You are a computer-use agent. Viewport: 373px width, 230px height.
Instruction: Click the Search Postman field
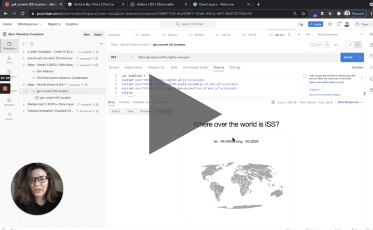click(x=189, y=24)
